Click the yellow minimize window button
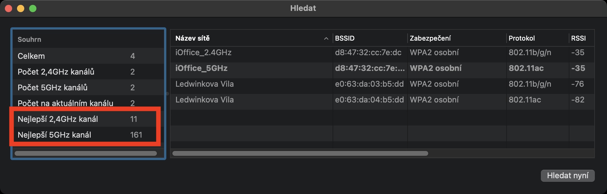Screen dimensions: 607x194 pyautogui.click(x=21, y=8)
